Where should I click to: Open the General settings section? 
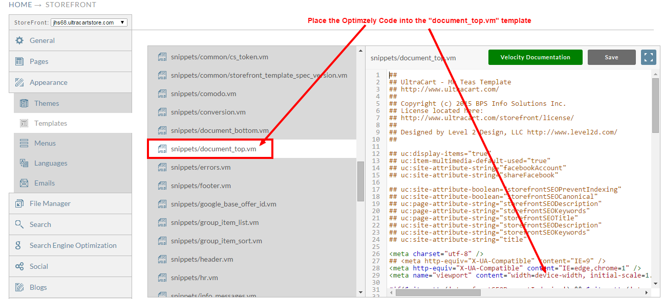pyautogui.click(x=70, y=40)
